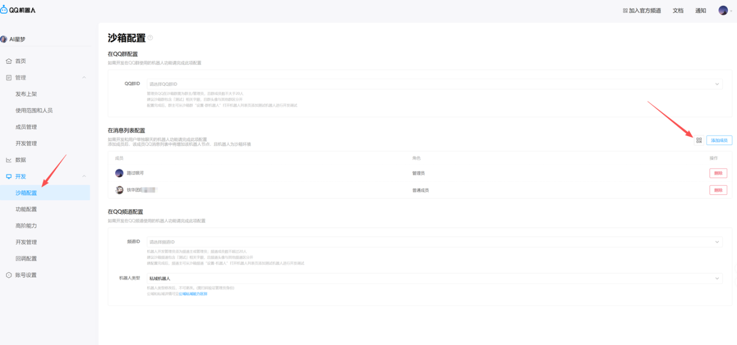Viewport: 737px width, 345px height.
Task: Click the QQ机器人 logo in the header
Action: (18, 10)
